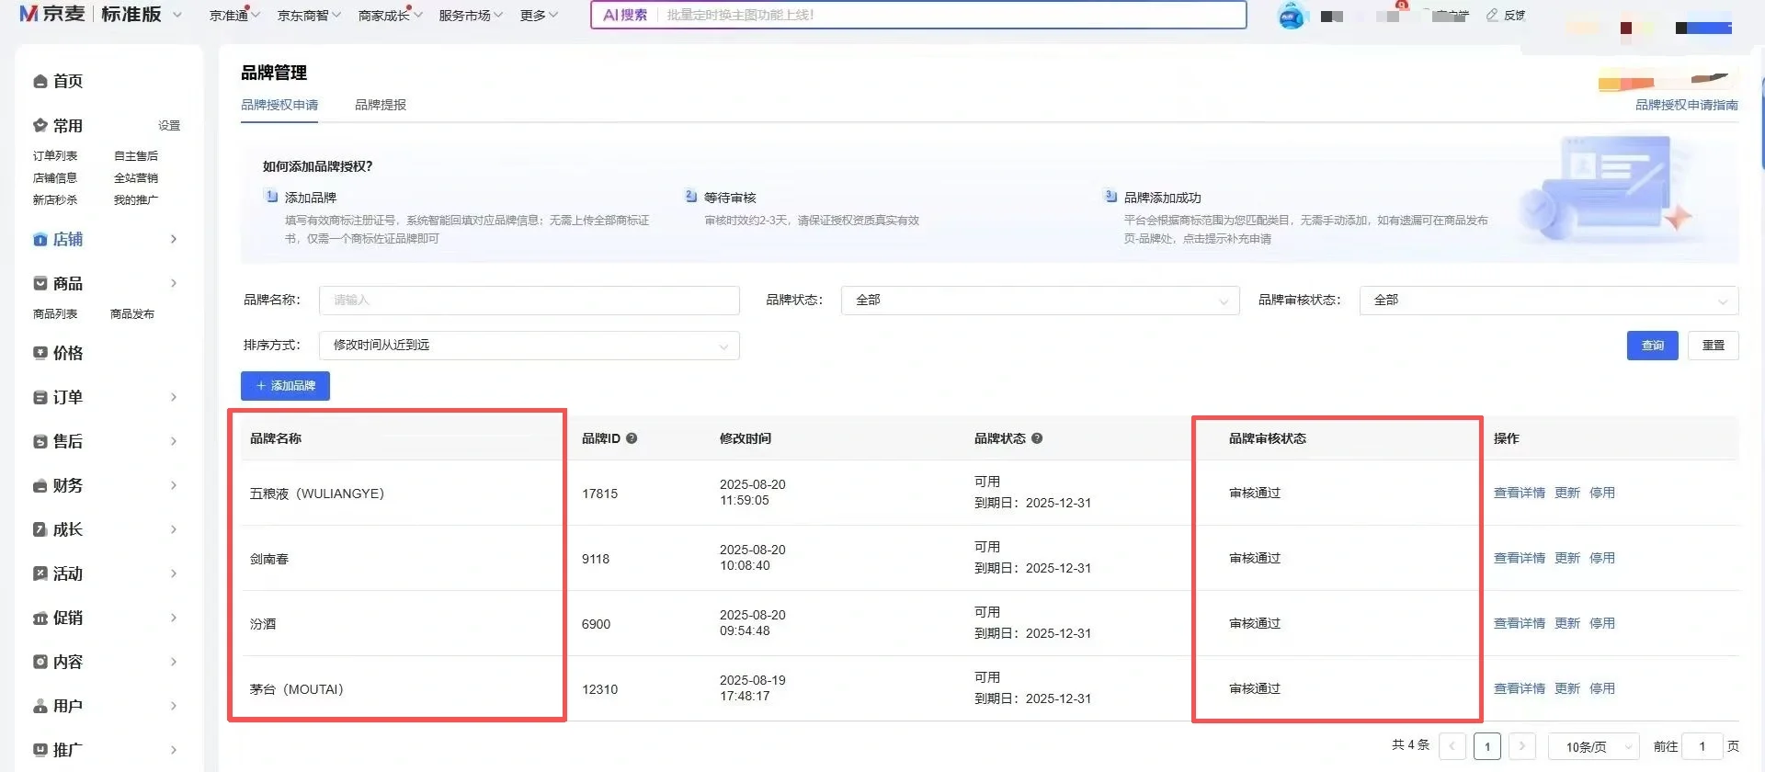Open 店铺信息 shortcut in sidebar
Viewport: 1765px width, 772px height.
point(55,178)
